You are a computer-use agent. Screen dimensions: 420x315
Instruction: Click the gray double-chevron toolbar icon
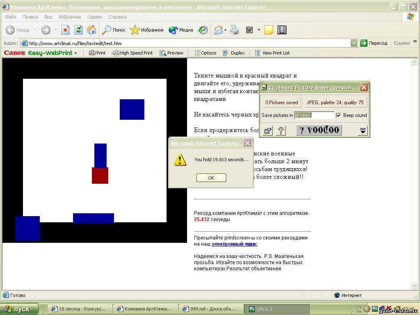[x=282, y=30]
